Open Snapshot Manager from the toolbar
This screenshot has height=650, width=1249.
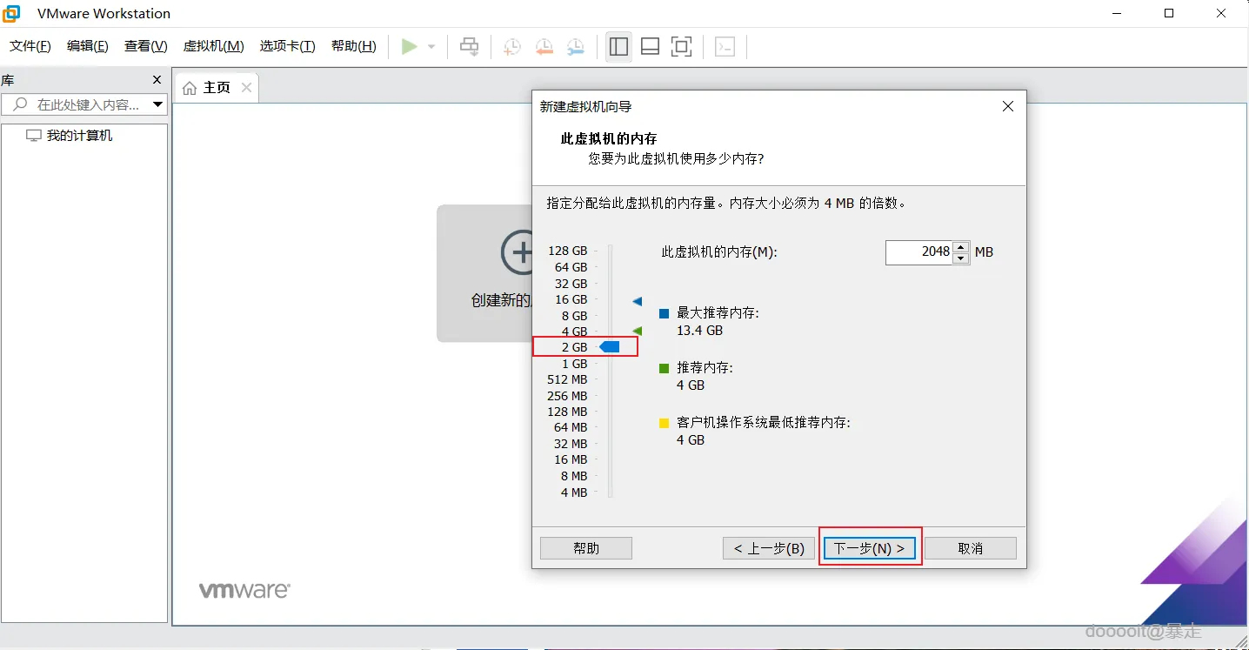[x=576, y=46]
